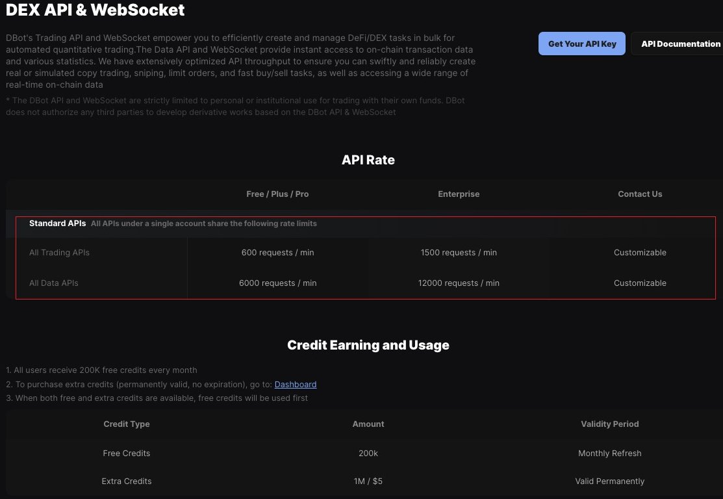Select the Free / Plus / Pro column header
Viewport: 723px width, 499px height.
pos(277,194)
